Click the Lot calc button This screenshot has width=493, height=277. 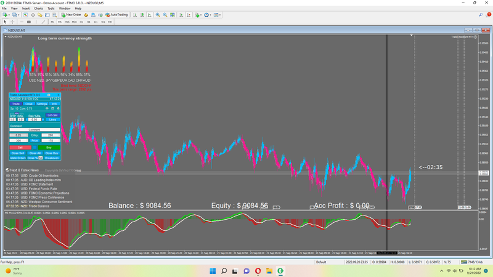click(52, 115)
